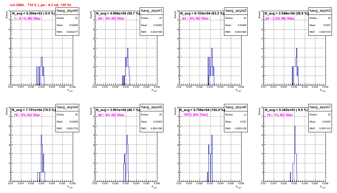Click the A_LED x-axis title under havg_asym6

[x=239, y=187]
